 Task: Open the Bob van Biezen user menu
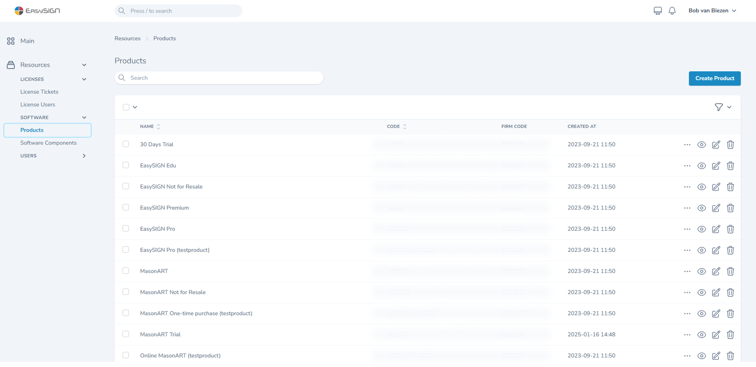tap(712, 11)
